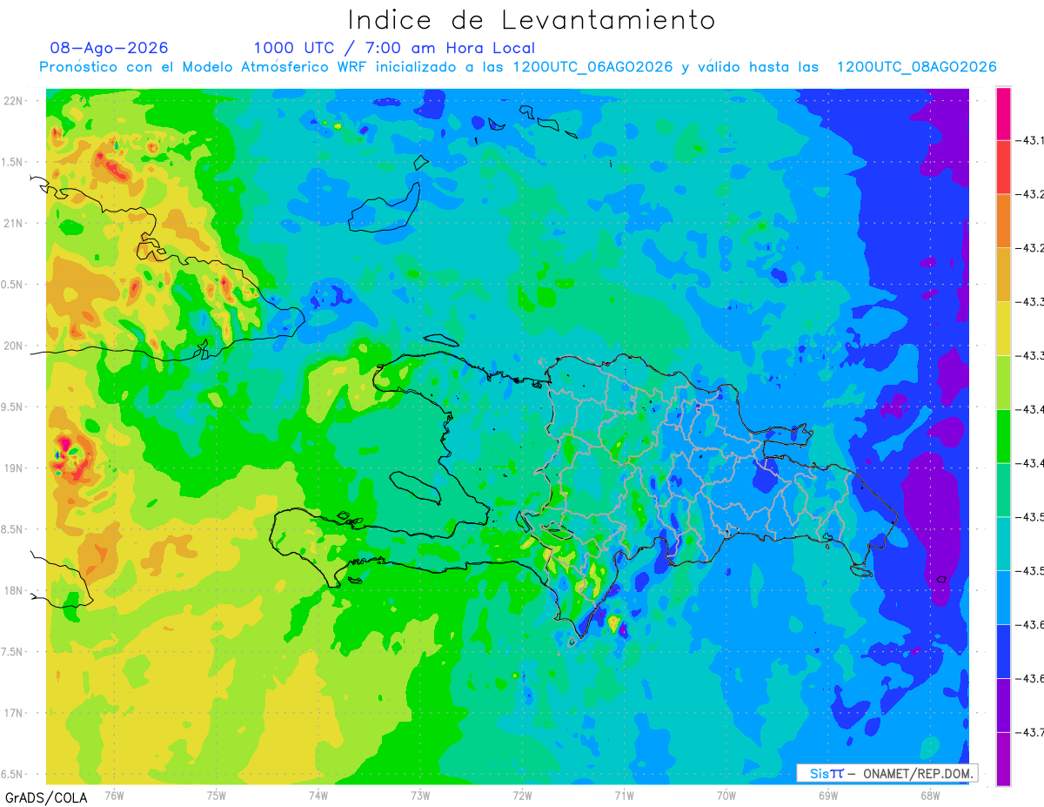The image size is (1044, 807).
Task: Select the date "08-Ago-2026"
Action: pyautogui.click(x=110, y=48)
